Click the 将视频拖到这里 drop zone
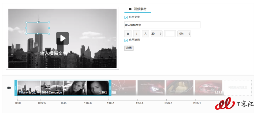Image resolution: width=257 pixels, height=113 pixels. point(238,88)
